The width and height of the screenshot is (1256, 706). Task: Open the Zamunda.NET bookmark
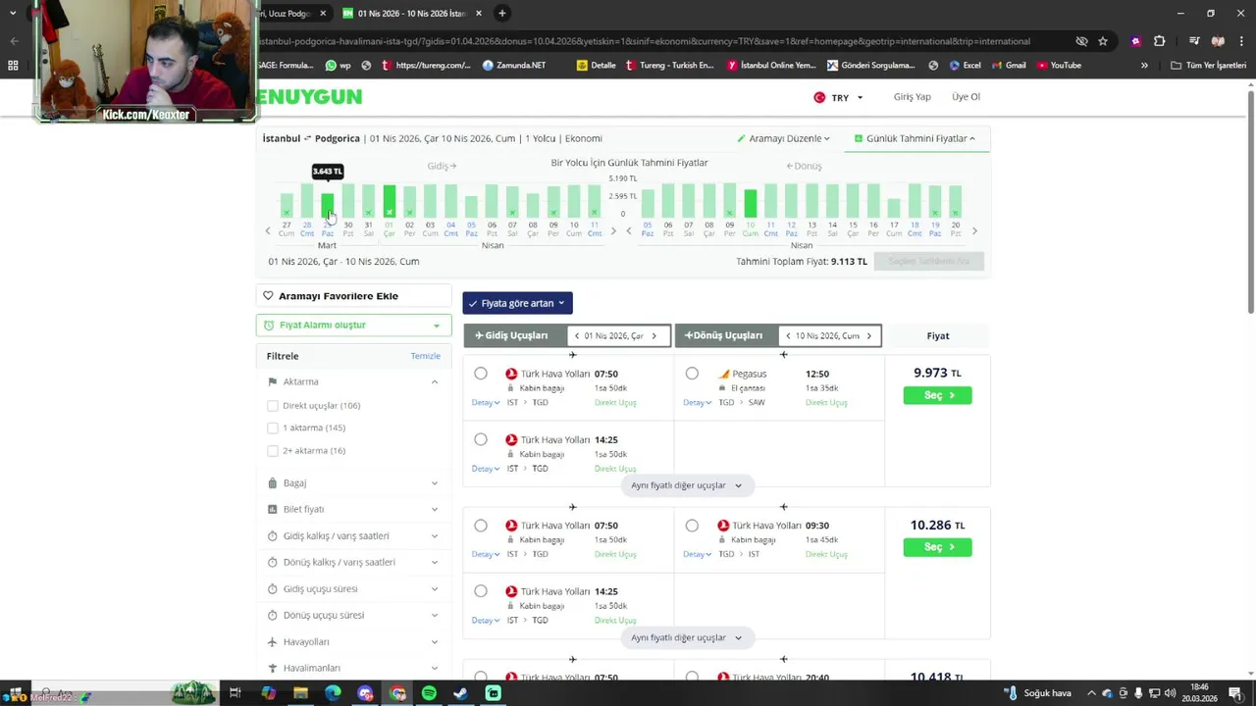pyautogui.click(x=514, y=66)
